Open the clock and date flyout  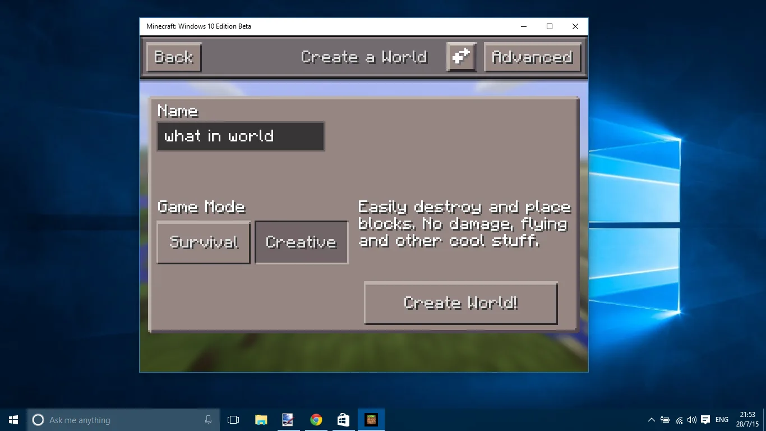748,420
